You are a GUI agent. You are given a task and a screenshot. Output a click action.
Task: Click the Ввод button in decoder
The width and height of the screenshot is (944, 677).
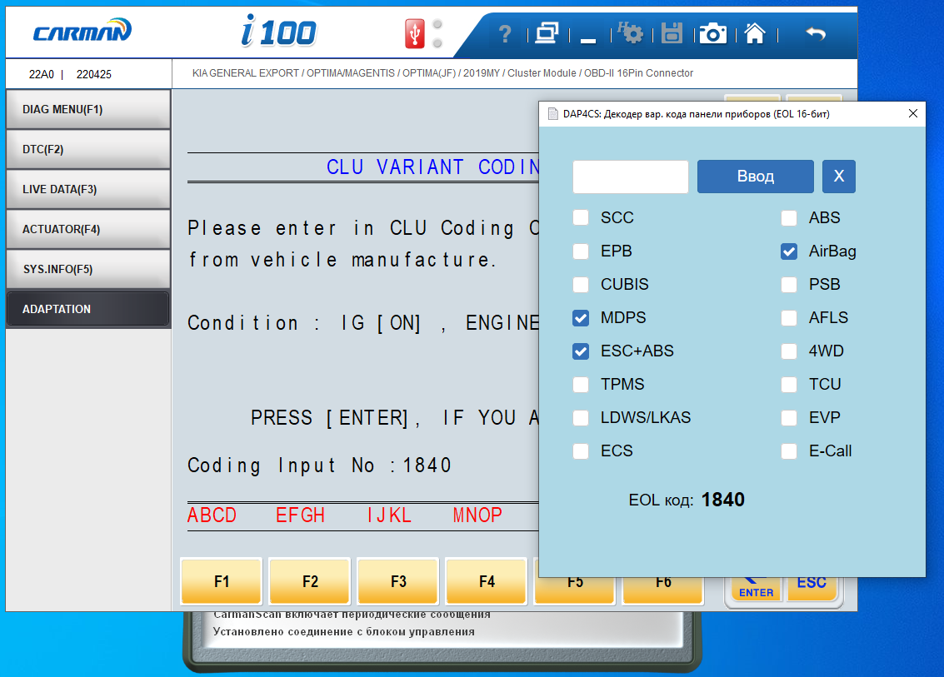tap(755, 177)
